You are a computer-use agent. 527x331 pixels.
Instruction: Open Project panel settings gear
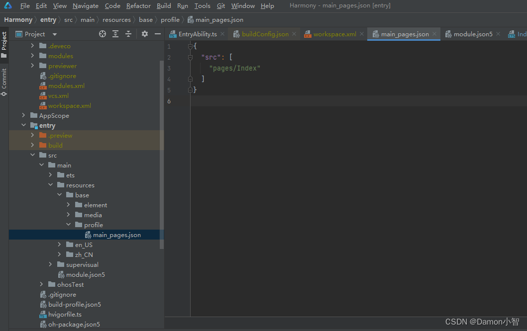point(145,34)
